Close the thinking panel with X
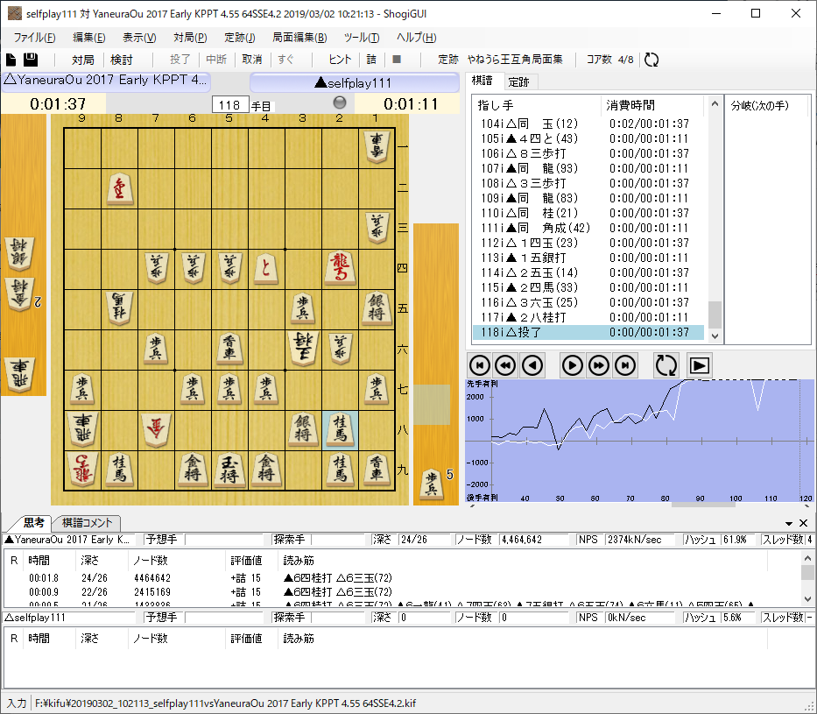817x714 pixels. 804,523
